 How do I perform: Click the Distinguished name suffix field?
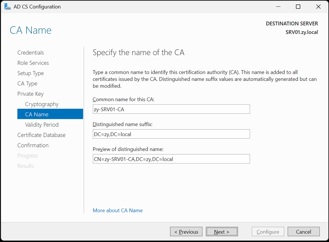(171, 134)
